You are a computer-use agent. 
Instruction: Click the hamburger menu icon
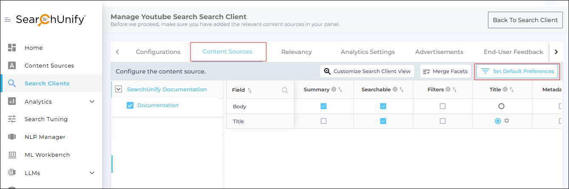[x=7, y=20]
